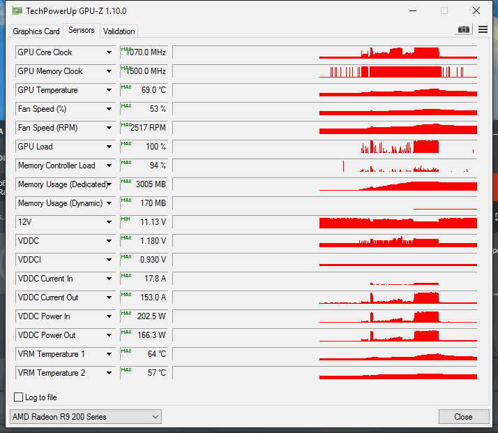Screen dimensions: 498x433
Task: Minimize the GPU-Z window
Action: click(x=413, y=10)
